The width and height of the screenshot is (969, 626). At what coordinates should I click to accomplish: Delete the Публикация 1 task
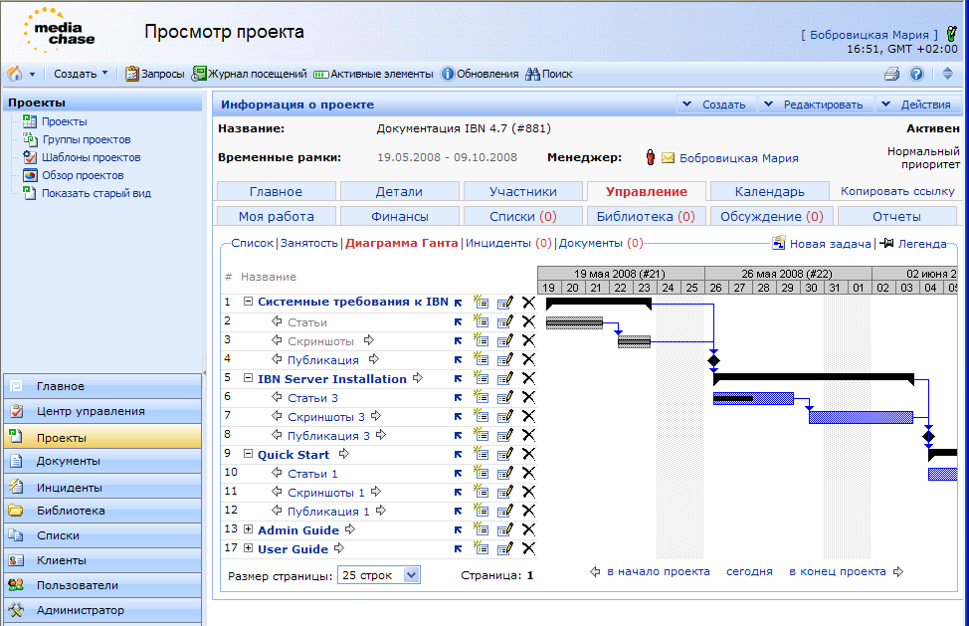coord(528,511)
